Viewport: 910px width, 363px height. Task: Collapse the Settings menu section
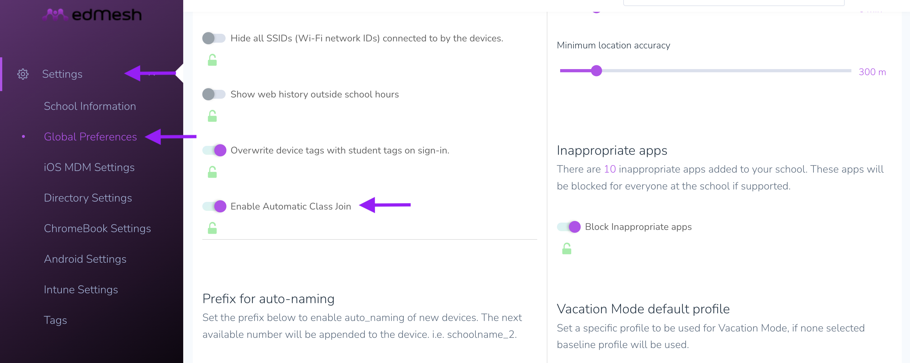pyautogui.click(x=152, y=74)
